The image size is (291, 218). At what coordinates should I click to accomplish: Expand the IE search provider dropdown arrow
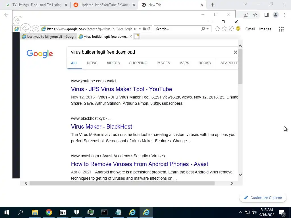208,29
